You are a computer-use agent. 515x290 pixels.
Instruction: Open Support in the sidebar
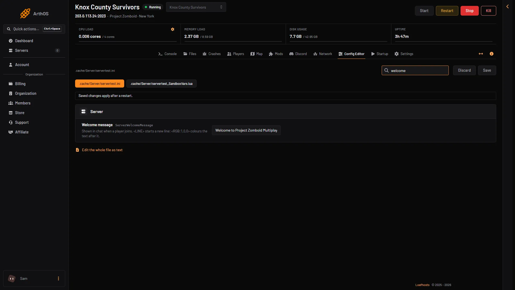point(34,122)
